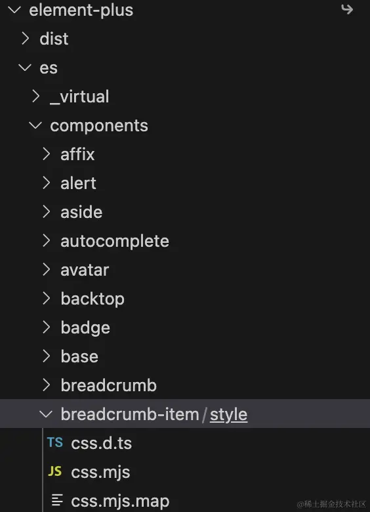Click the TypeScript icon next to css.d.ts
This screenshot has height=512, width=370.
[x=55, y=442]
